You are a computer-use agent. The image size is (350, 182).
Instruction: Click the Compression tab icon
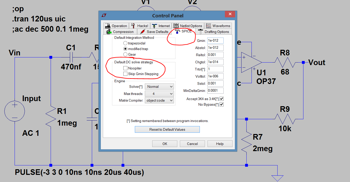(109, 32)
